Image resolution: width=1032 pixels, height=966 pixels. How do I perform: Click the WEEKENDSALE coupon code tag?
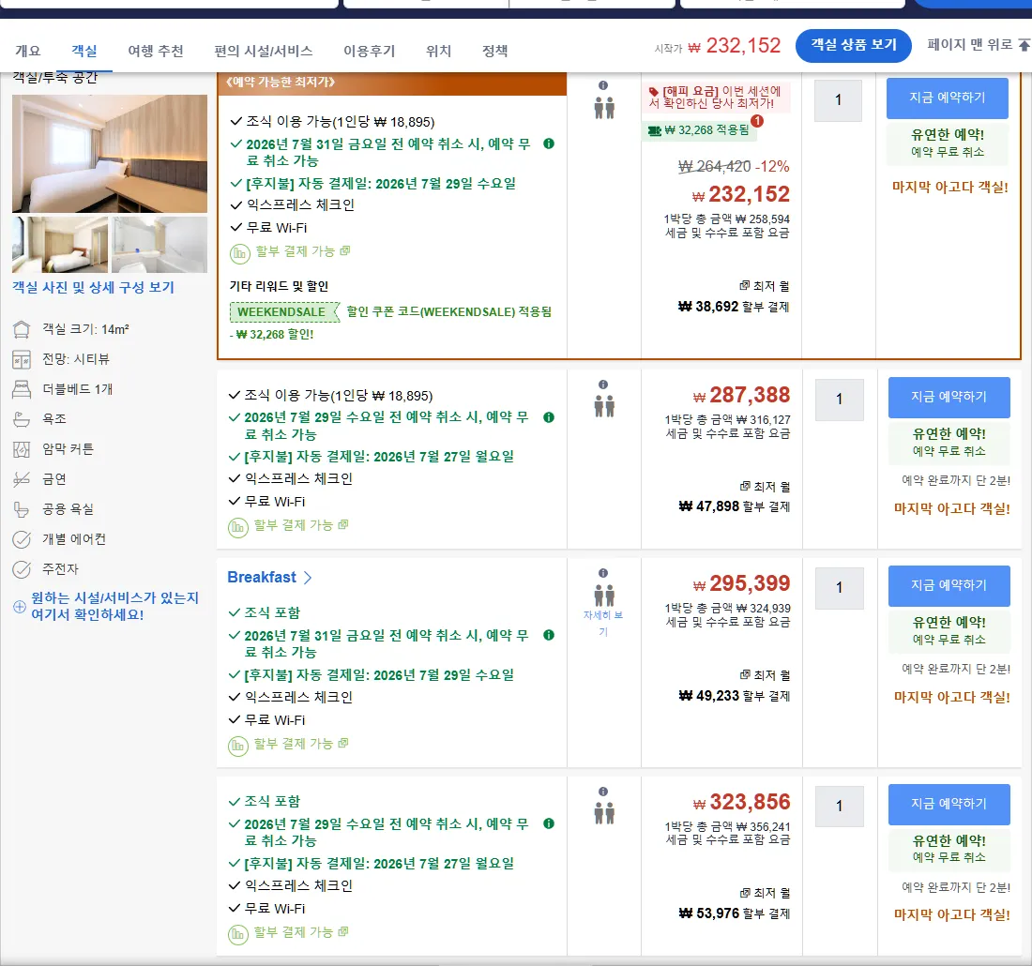283,312
